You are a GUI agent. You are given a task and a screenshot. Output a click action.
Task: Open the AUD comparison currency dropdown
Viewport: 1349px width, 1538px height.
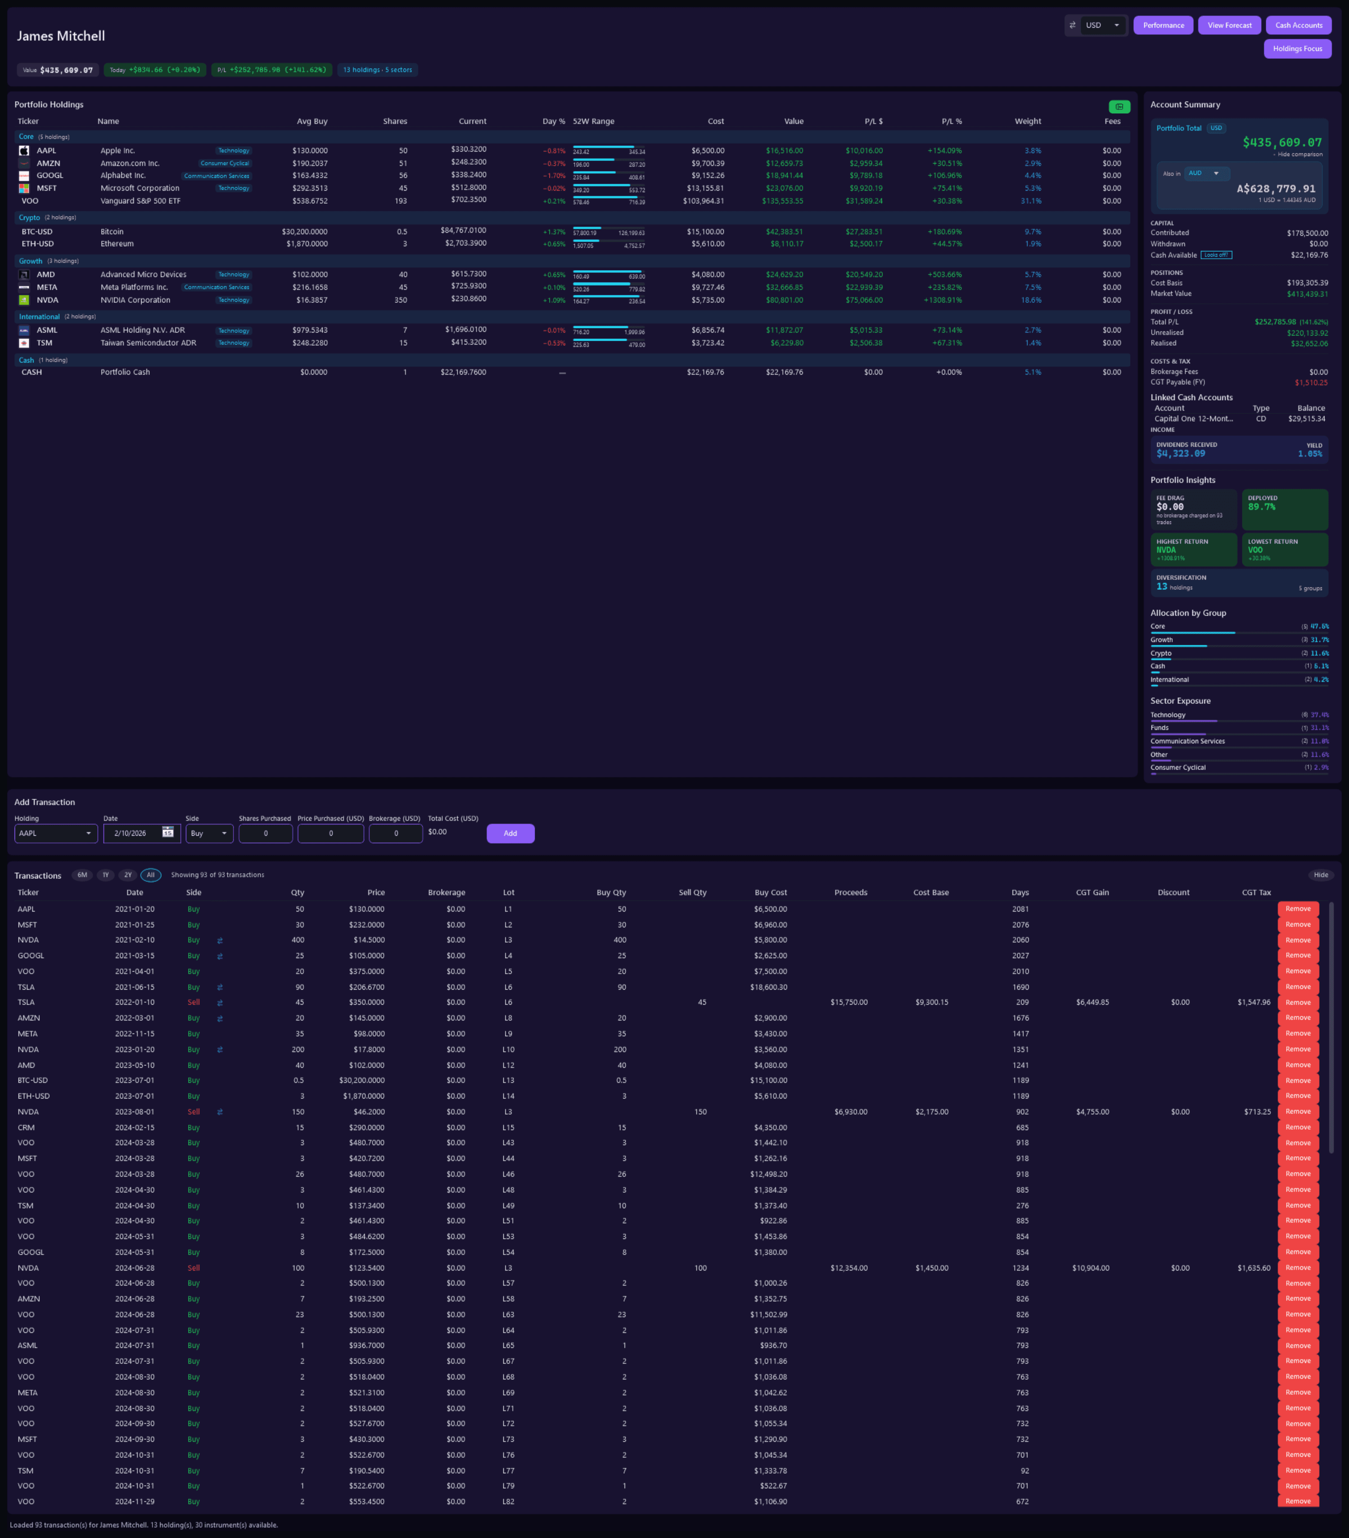point(1207,173)
